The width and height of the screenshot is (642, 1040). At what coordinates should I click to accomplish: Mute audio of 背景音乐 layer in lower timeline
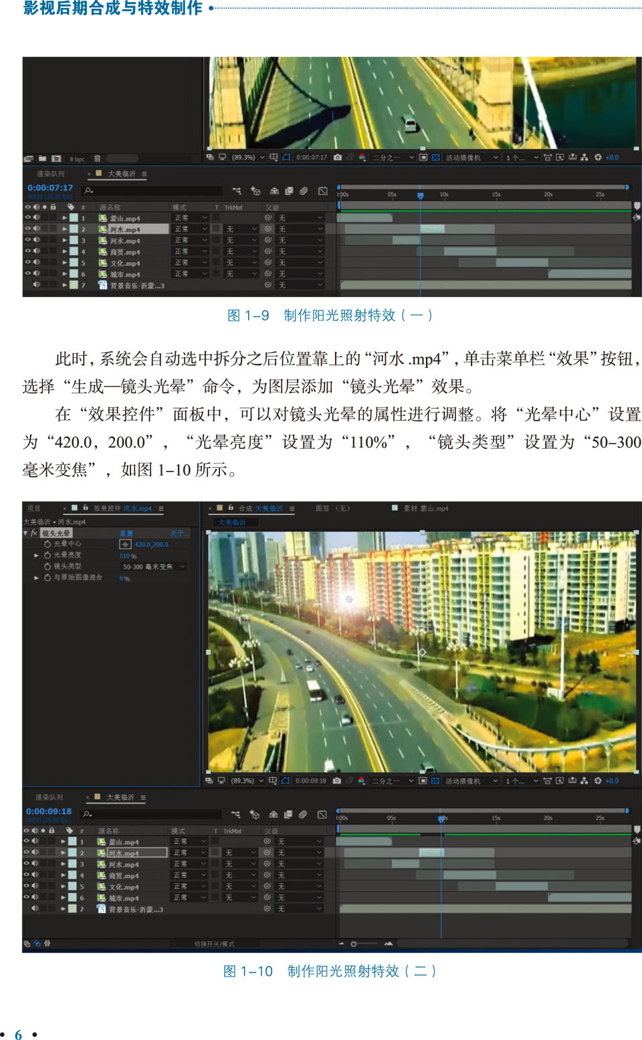tap(35, 909)
